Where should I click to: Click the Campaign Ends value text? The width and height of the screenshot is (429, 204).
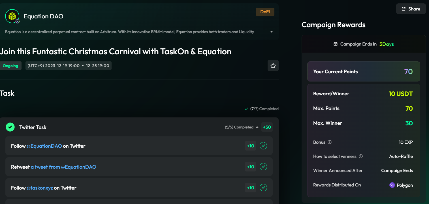[x=397, y=171]
